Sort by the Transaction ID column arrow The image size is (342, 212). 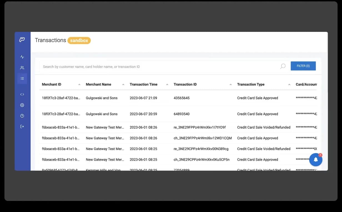pyautogui.click(x=231, y=85)
